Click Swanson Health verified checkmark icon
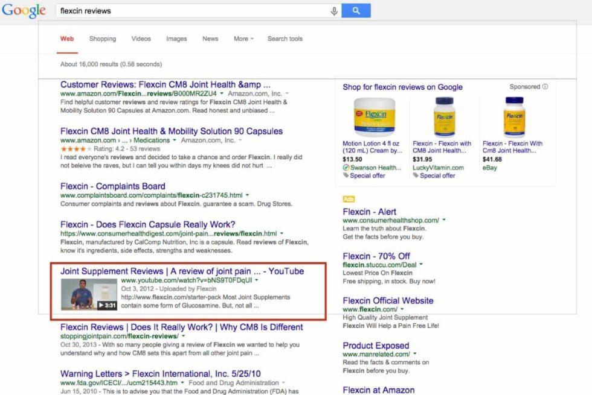 [346, 168]
